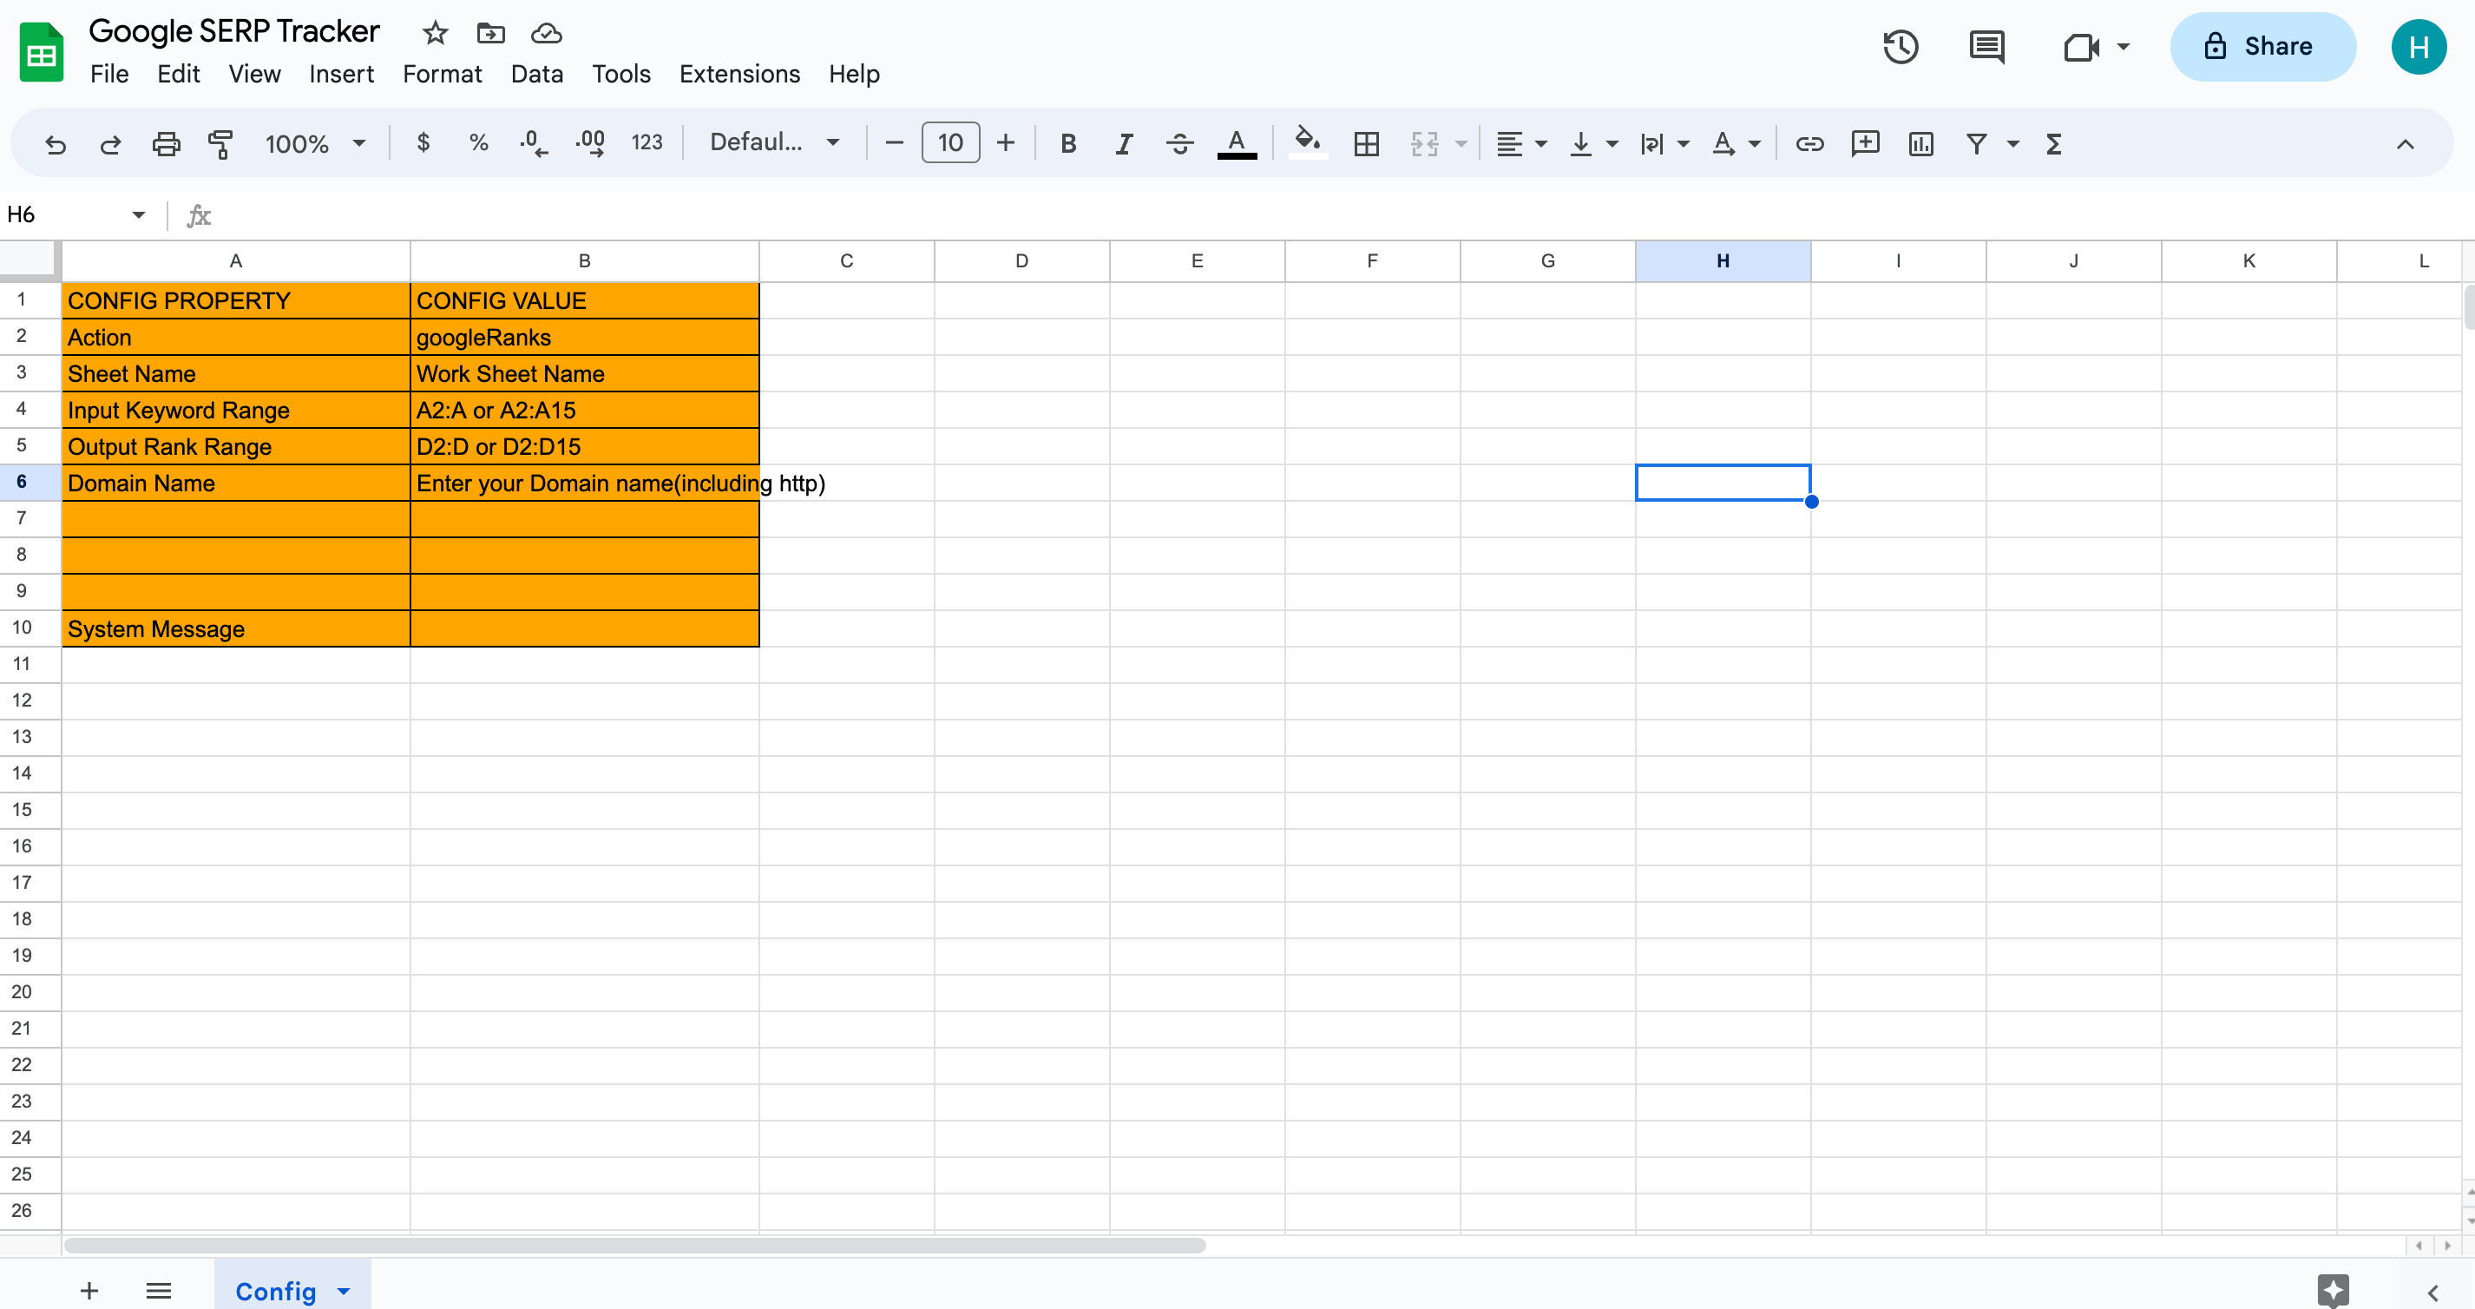Viewport: 2475px width, 1309px height.
Task: Click the Redo arrow icon
Action: point(110,144)
